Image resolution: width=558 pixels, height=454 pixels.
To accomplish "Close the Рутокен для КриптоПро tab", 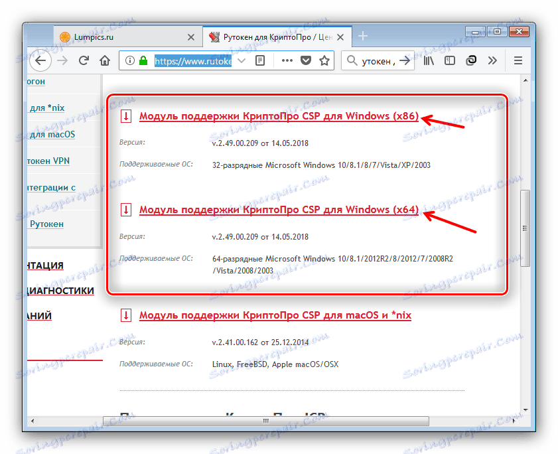I will [340, 37].
